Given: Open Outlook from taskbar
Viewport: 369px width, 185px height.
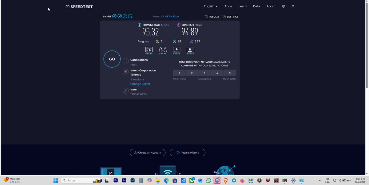Looking at the screenshot, I should [x=200, y=180].
